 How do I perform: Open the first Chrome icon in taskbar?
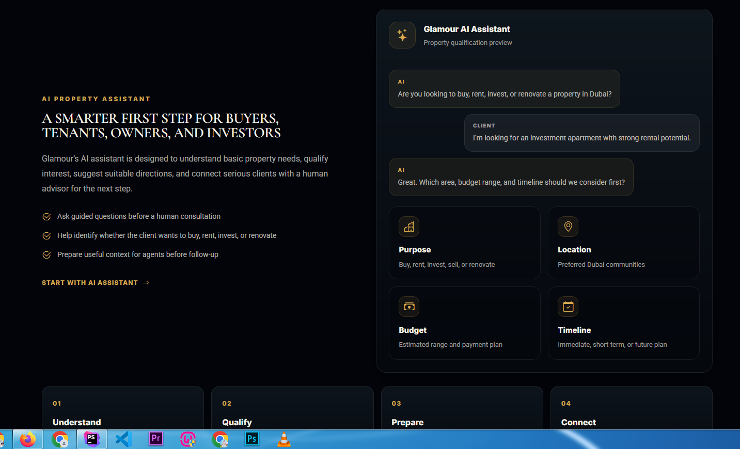60,439
